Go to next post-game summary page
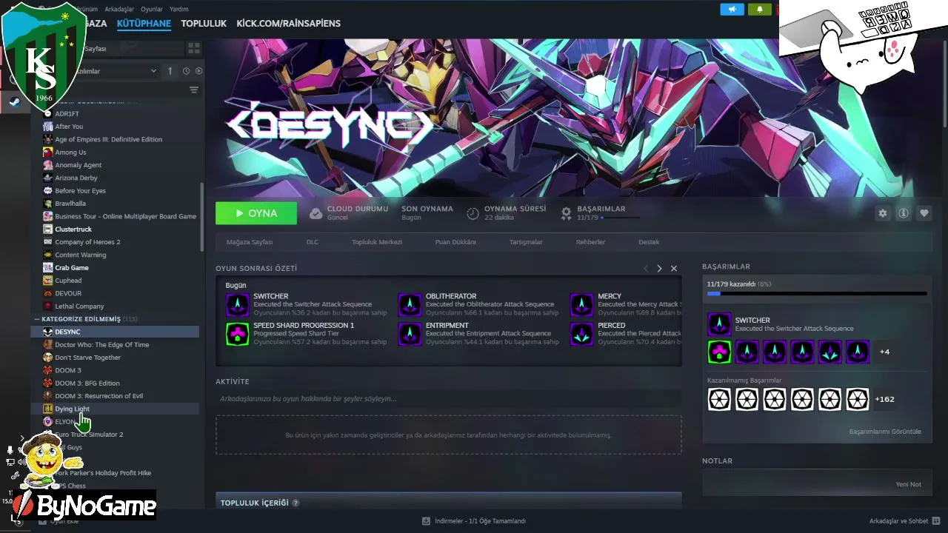948x533 pixels. click(659, 268)
